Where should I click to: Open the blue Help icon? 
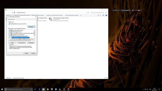click(x=106, y=15)
